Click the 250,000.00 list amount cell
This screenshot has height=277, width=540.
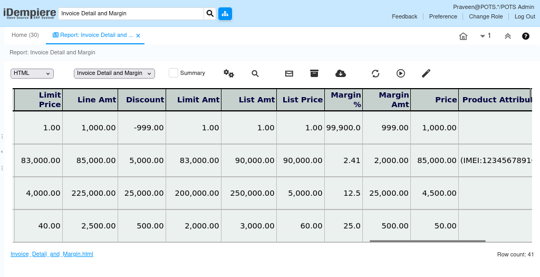(x=249, y=193)
